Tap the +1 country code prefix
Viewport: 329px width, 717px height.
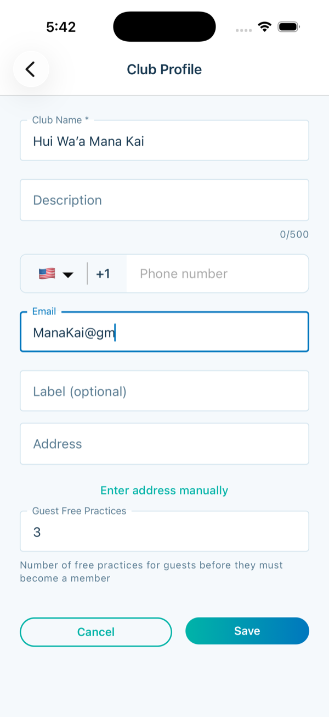pyautogui.click(x=103, y=274)
